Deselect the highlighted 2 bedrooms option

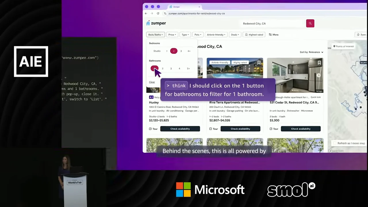(174, 51)
